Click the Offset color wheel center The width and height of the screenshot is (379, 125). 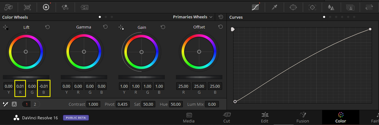[199, 52]
